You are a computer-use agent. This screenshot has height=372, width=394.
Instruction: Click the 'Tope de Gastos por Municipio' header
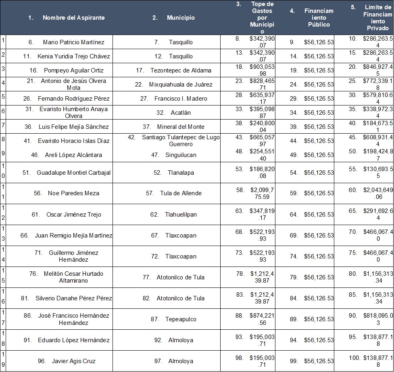(x=262, y=18)
